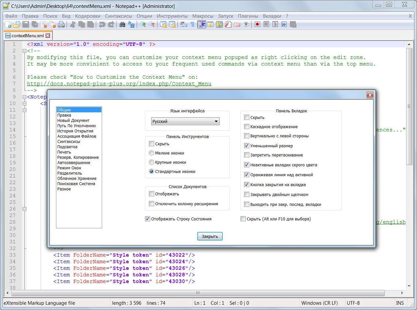The height and width of the screenshot is (310, 417).
Task: Collapse the comment fold at line 2
Action: click(24, 51)
